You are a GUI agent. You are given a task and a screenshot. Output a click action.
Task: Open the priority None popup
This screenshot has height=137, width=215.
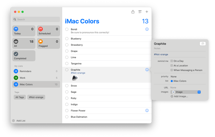[174, 76]
